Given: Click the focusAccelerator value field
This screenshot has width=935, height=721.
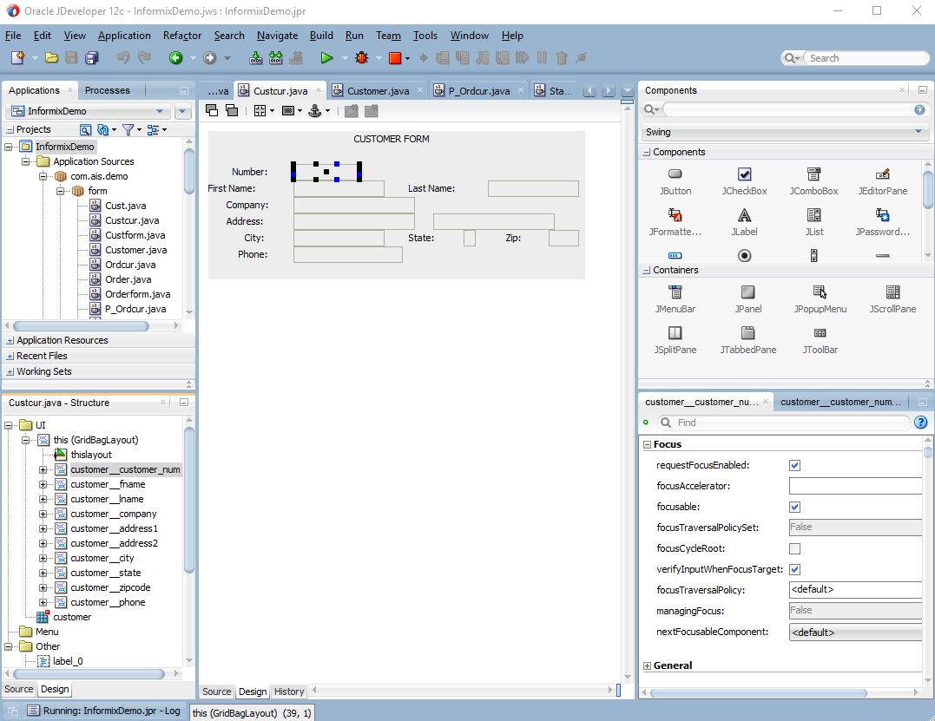Looking at the screenshot, I should point(856,486).
